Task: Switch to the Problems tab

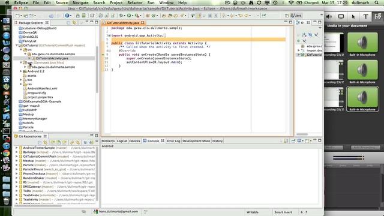Action: 108,141
